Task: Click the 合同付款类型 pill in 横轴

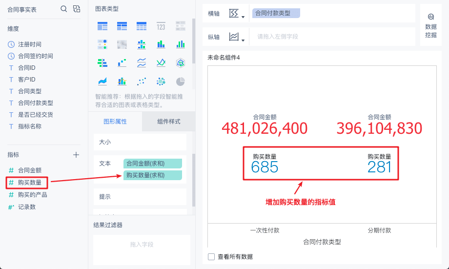Action: [276, 13]
